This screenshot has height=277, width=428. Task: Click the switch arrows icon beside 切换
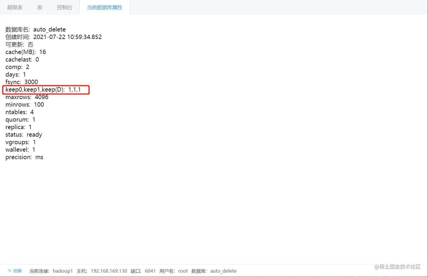point(10,271)
